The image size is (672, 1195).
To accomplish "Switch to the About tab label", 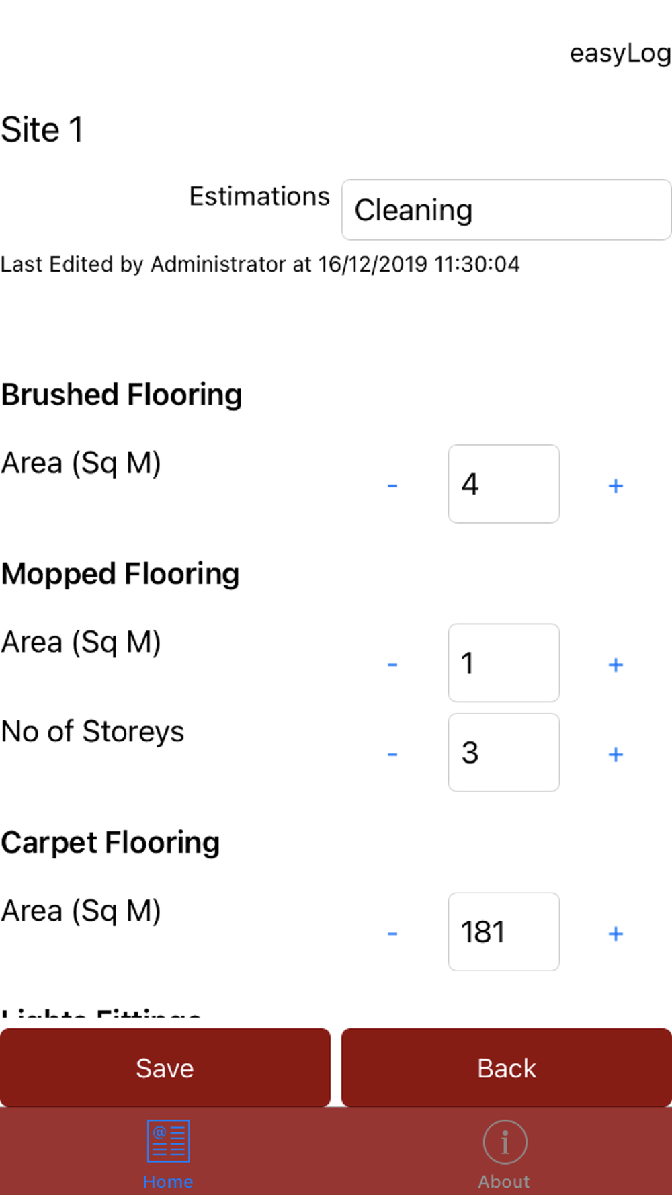I will (x=504, y=1182).
